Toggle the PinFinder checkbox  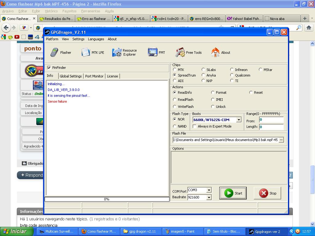click(49, 68)
